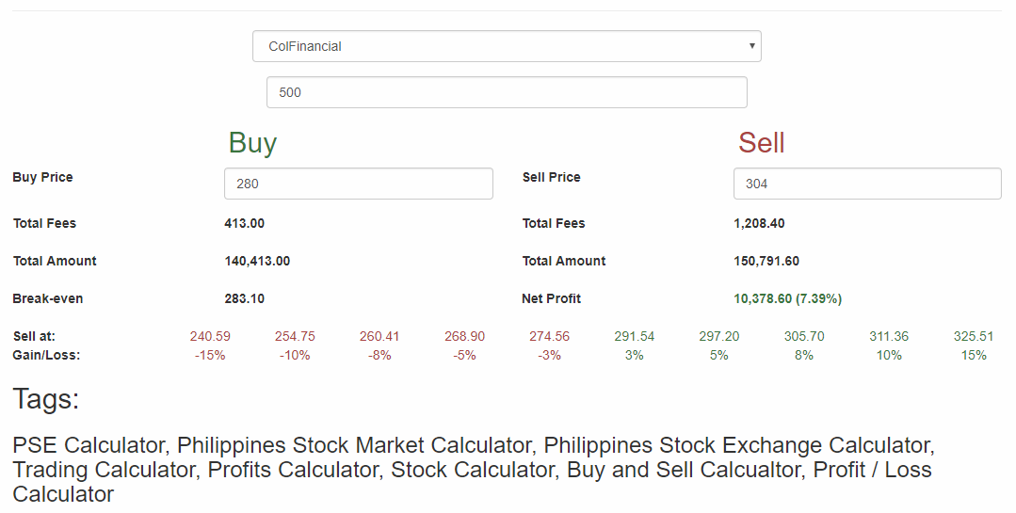The width and height of the screenshot is (1016, 513).
Task: Open the ColFinancial broker dropdown
Action: point(507,46)
